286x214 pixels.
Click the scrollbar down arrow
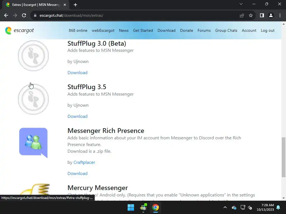(x=283, y=198)
